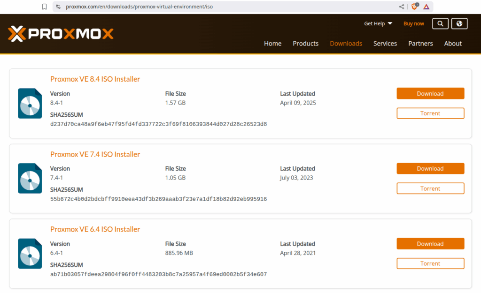Select the SHA256 hash starting d237d70c
The image size is (481, 293).
pyautogui.click(x=159, y=124)
